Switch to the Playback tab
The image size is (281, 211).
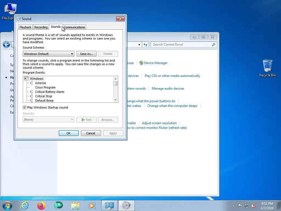(25, 27)
